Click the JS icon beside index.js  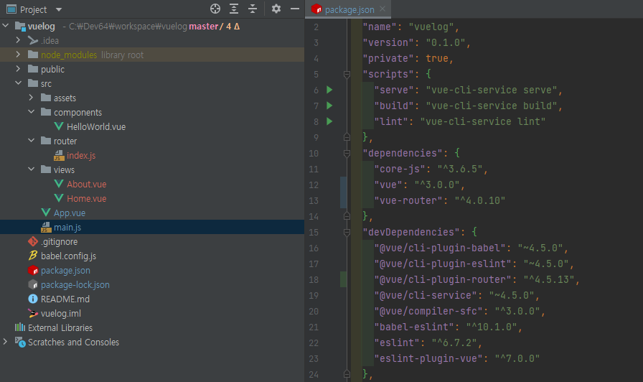[x=59, y=156]
